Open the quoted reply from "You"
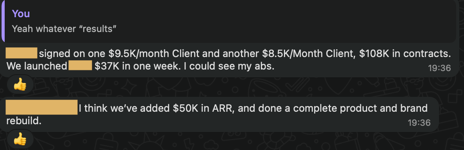Screen dimensions: 464x150 (x=229, y=21)
